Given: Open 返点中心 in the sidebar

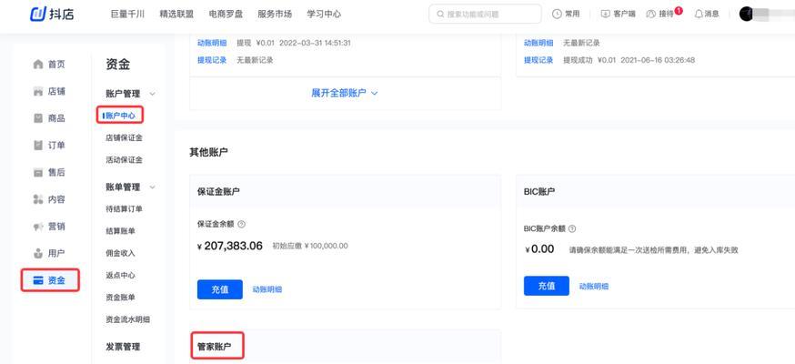Looking at the screenshot, I should [121, 276].
